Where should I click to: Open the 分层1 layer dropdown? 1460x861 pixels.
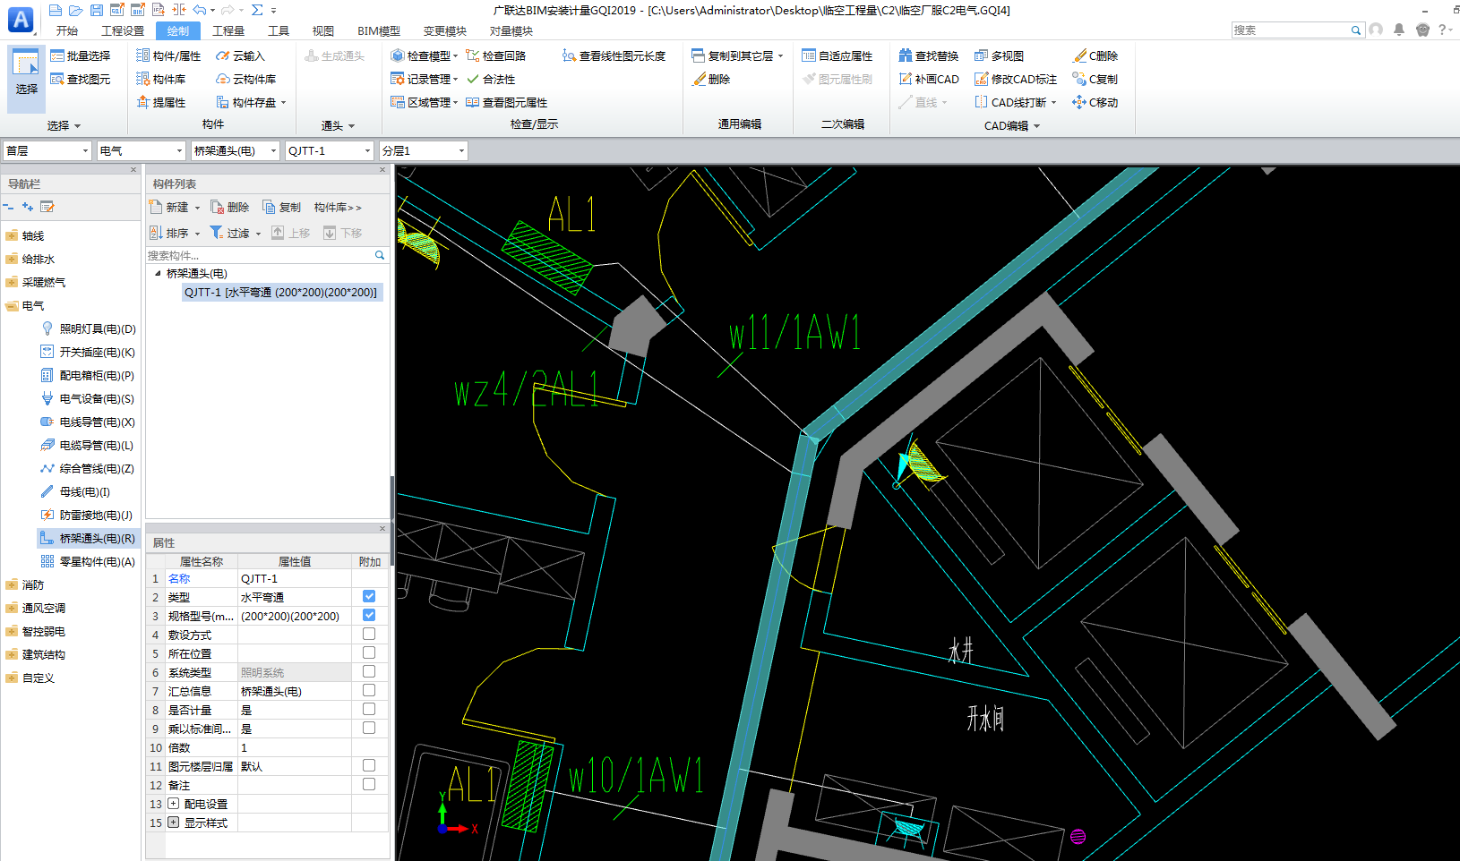(x=424, y=150)
